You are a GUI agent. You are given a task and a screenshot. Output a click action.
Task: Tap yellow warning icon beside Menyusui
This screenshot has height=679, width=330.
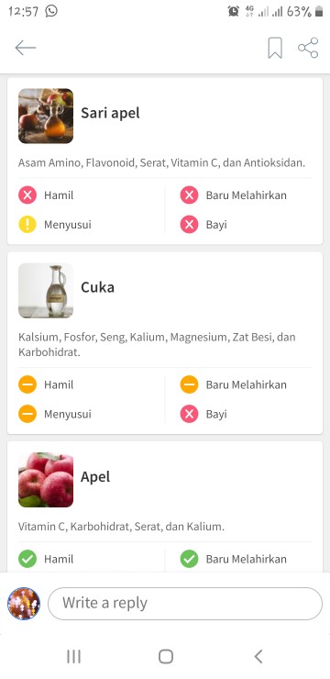tap(27, 224)
